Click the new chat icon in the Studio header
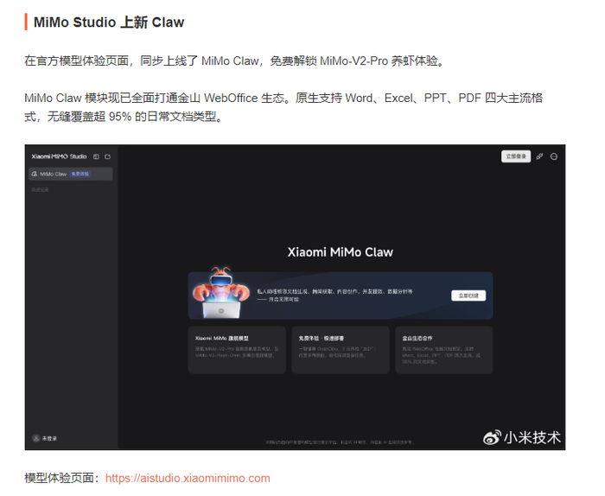The image size is (605, 496). [108, 156]
